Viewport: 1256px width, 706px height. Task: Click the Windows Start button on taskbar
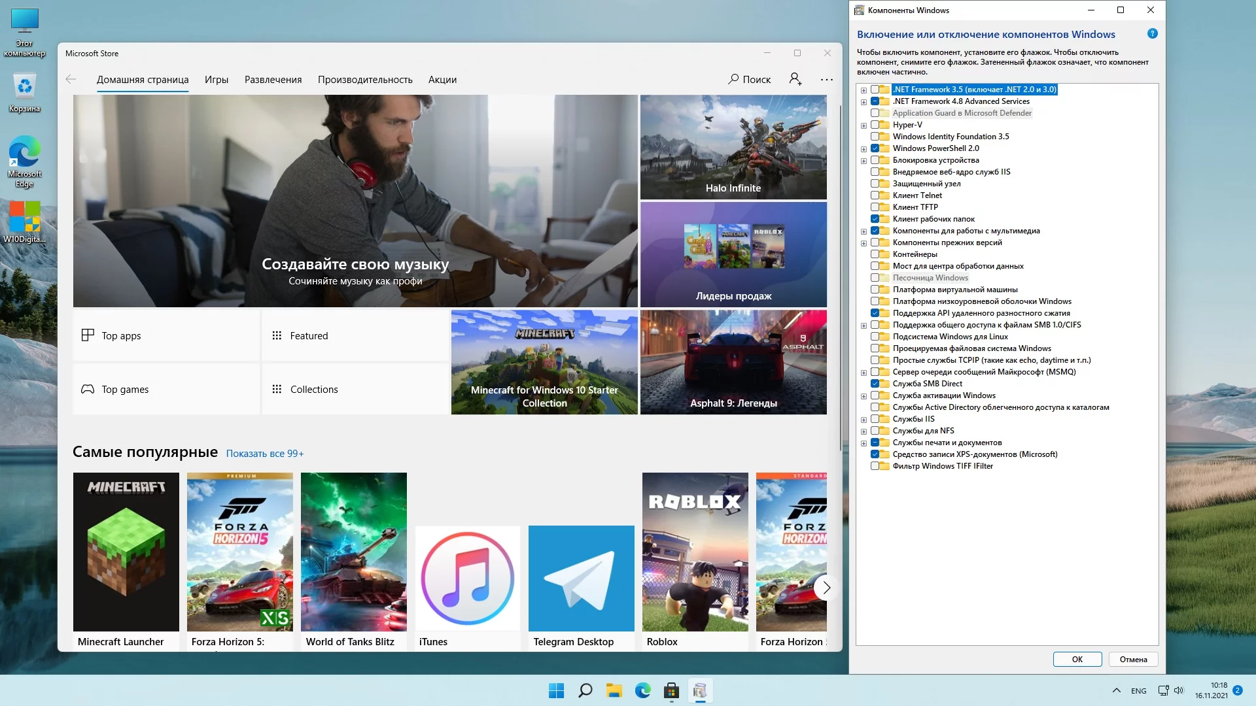pos(556,691)
